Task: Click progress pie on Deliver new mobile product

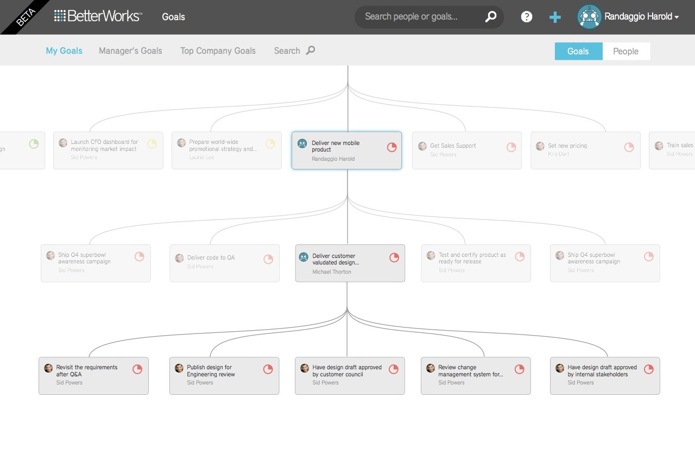Action: pyautogui.click(x=391, y=147)
